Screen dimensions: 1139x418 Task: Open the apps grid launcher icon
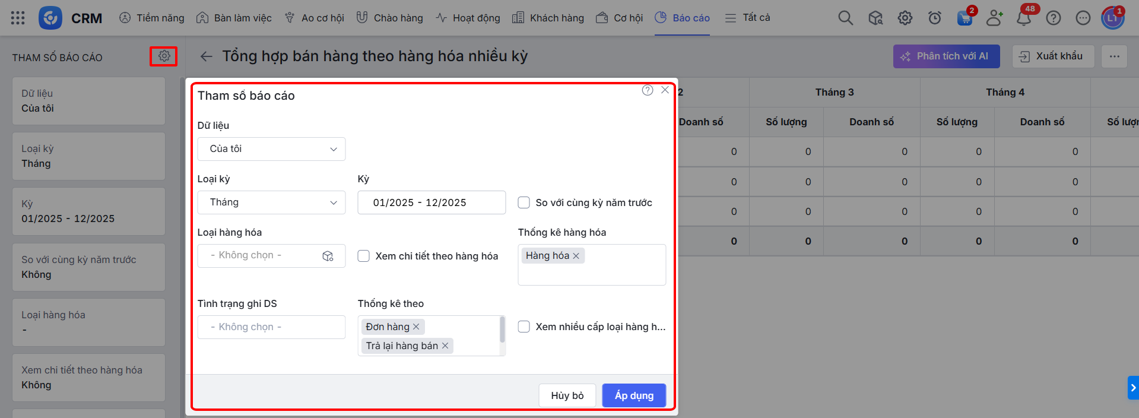click(18, 18)
